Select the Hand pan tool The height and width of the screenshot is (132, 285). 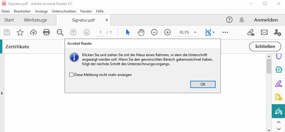coord(141,33)
